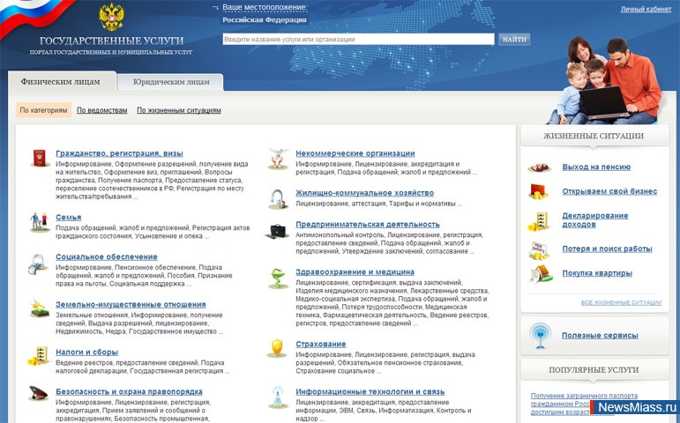Change location via Российская Федерация link
The image size is (680, 423).
(x=258, y=19)
